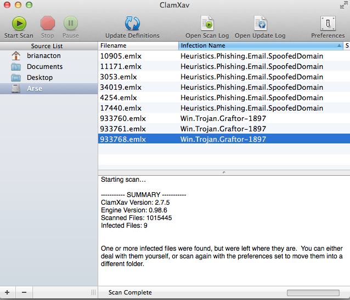The width and height of the screenshot is (350, 300).
Task: Select the 10905.emlx file
Action: click(121, 56)
